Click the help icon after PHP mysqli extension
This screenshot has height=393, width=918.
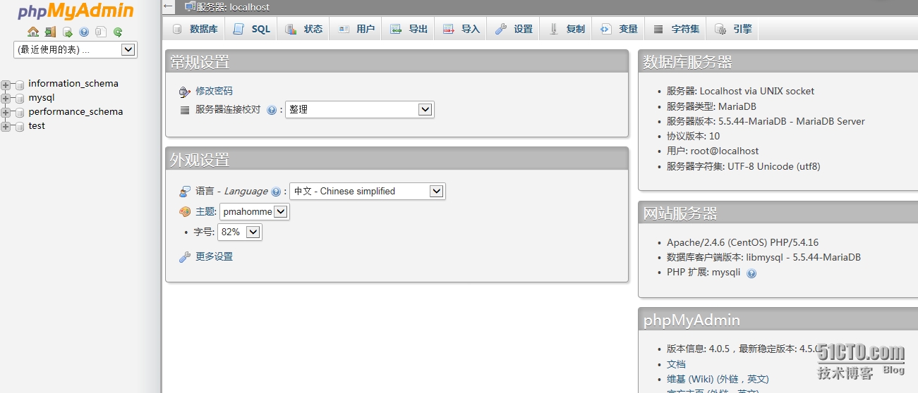pyautogui.click(x=751, y=273)
